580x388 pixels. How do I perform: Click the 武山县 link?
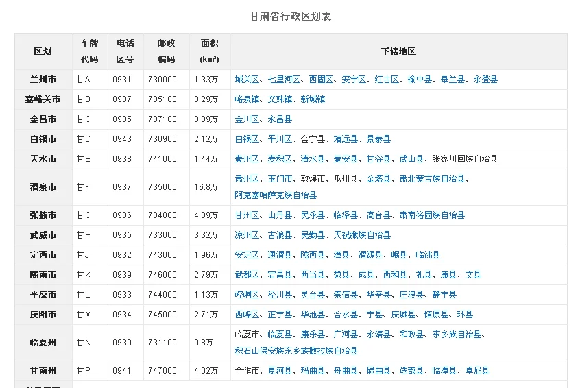pyautogui.click(x=412, y=160)
